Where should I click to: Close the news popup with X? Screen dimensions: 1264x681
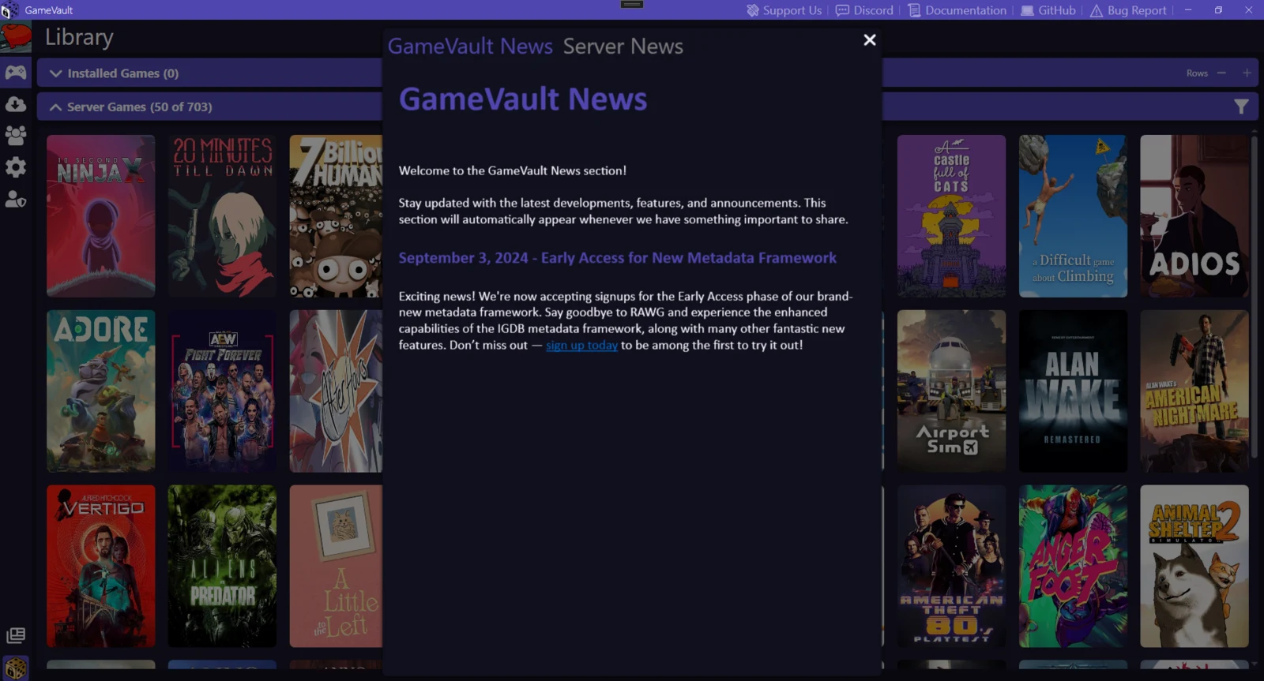[x=870, y=39]
